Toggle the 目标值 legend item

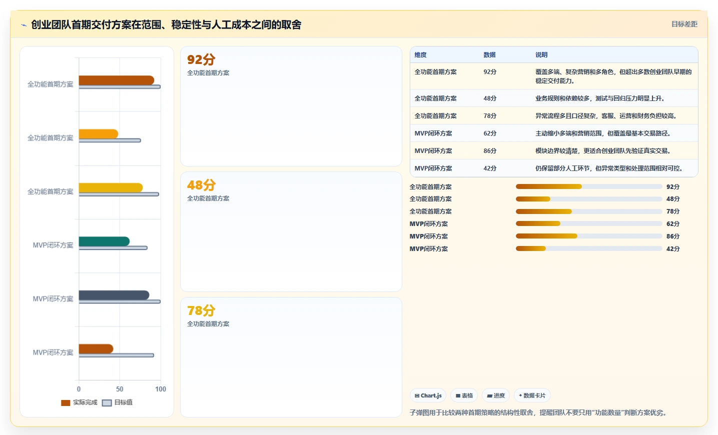coord(118,402)
